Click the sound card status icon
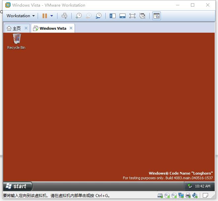The height and width of the screenshot is (201, 218). [x=195, y=196]
